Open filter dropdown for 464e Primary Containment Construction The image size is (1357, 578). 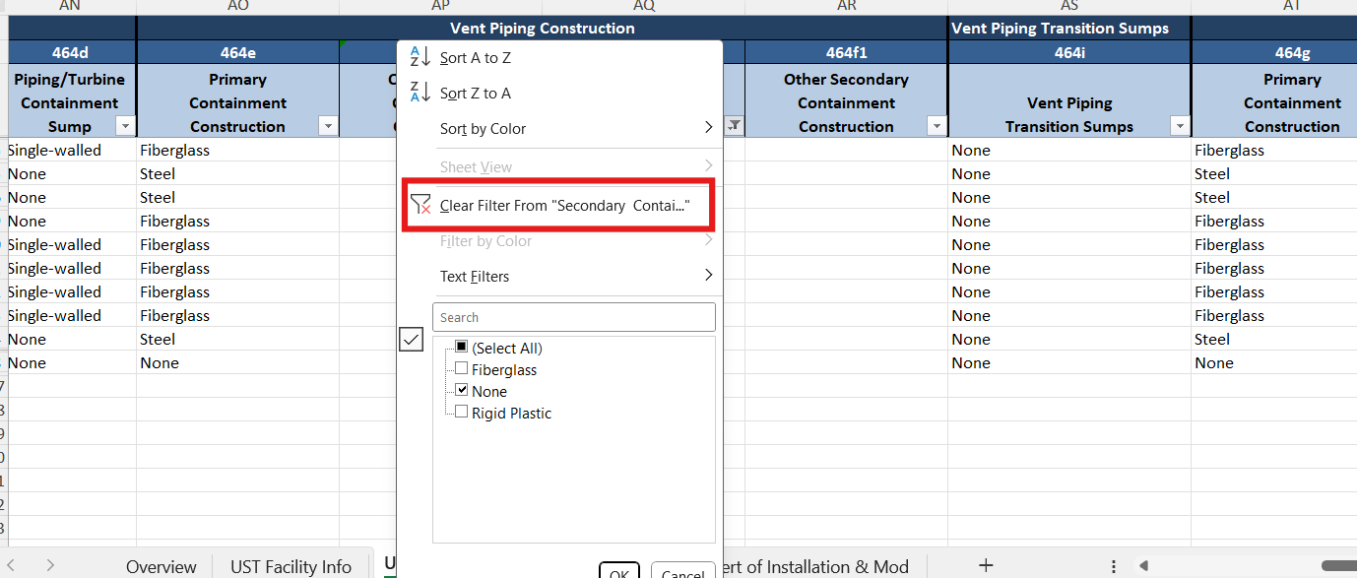329,126
